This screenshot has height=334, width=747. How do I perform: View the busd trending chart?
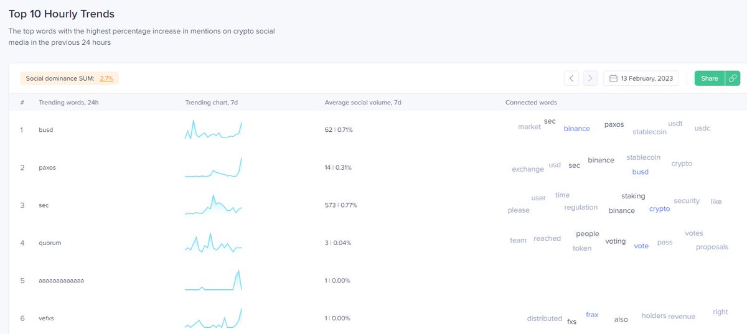pos(214,129)
